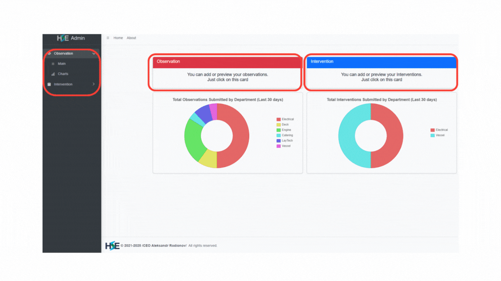Expand the Intervention sidebar menu

[94, 84]
